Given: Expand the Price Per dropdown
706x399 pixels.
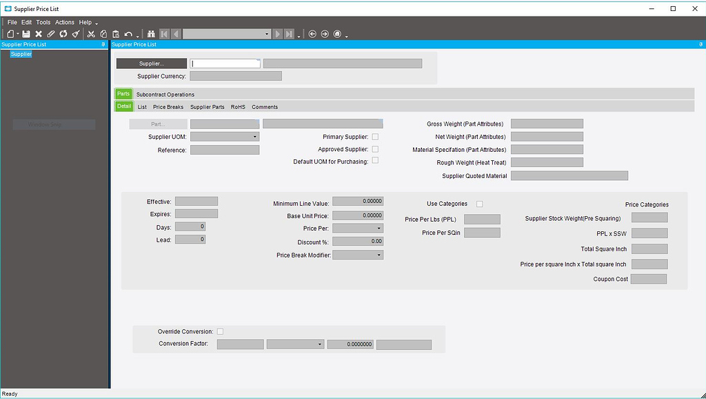Looking at the screenshot, I should click(379, 228).
